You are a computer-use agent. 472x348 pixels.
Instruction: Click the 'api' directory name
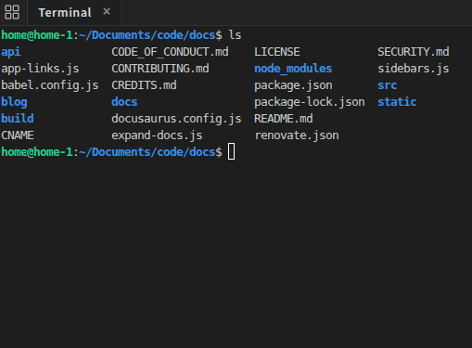(x=11, y=52)
